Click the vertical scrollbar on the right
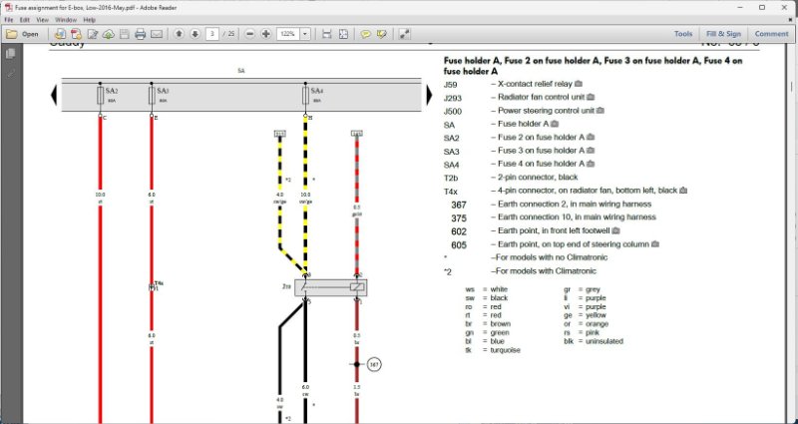 pyautogui.click(x=792, y=89)
